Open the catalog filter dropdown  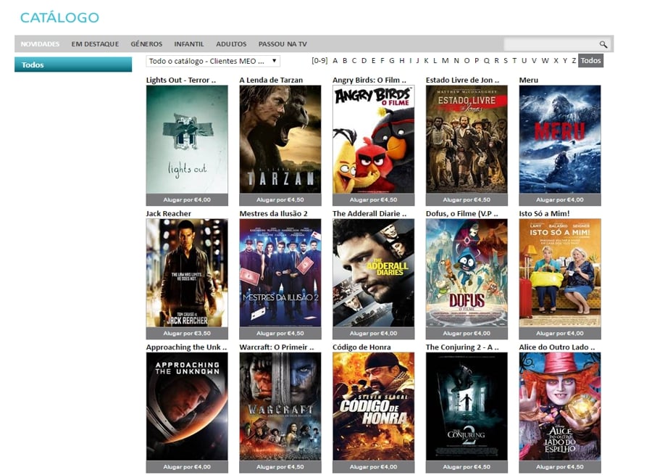212,61
